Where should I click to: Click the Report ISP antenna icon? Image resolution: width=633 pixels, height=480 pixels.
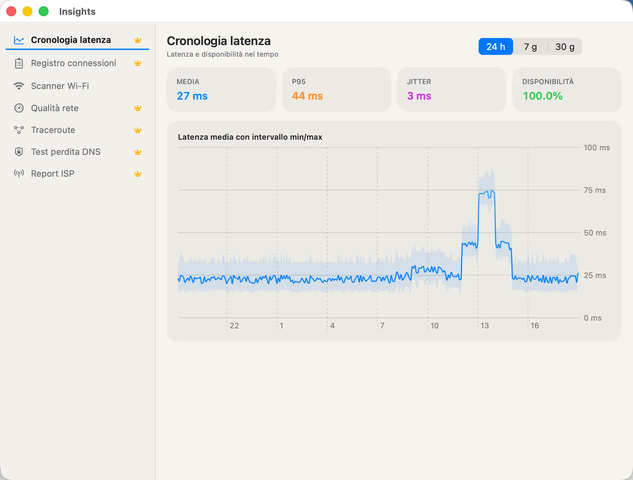point(19,173)
